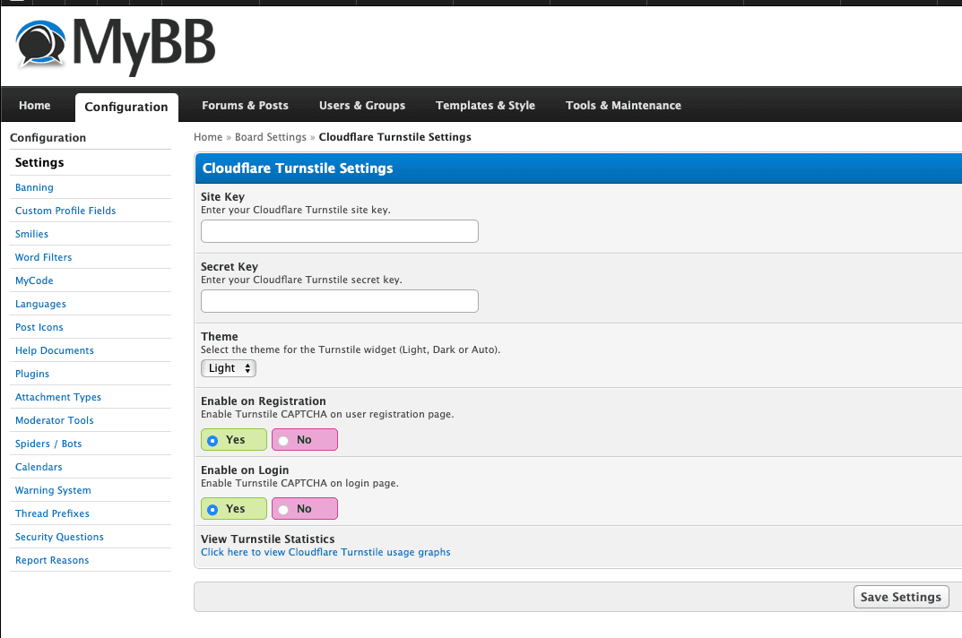
Task: Open the Plugins section
Action: 32,374
